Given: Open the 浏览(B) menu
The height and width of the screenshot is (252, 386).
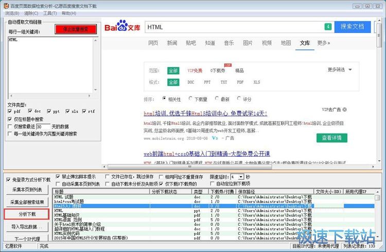Looking at the screenshot, I should coord(12,13).
